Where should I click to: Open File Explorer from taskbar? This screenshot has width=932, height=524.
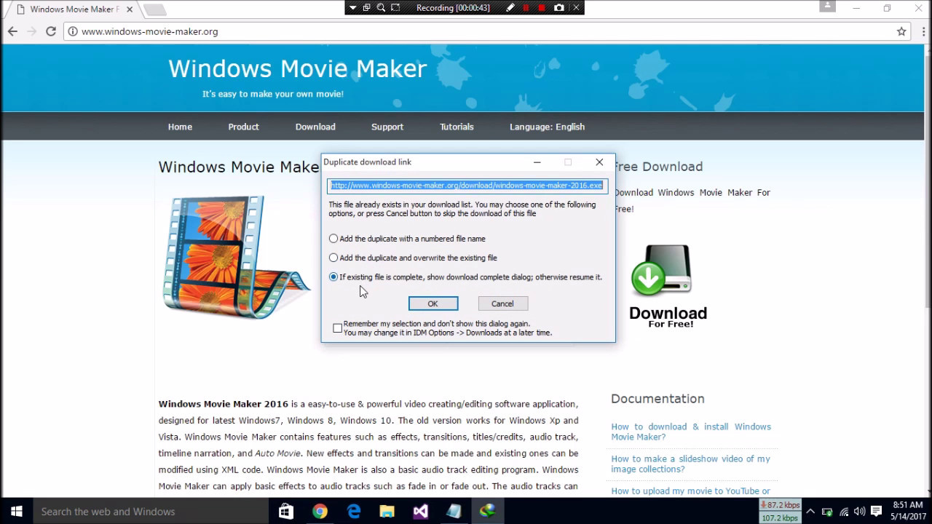point(387,512)
